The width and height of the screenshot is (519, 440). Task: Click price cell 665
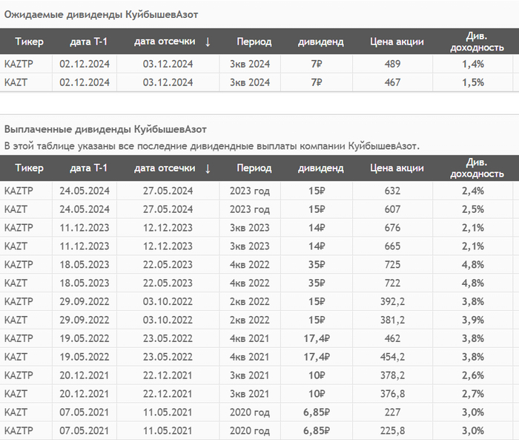tap(392, 246)
